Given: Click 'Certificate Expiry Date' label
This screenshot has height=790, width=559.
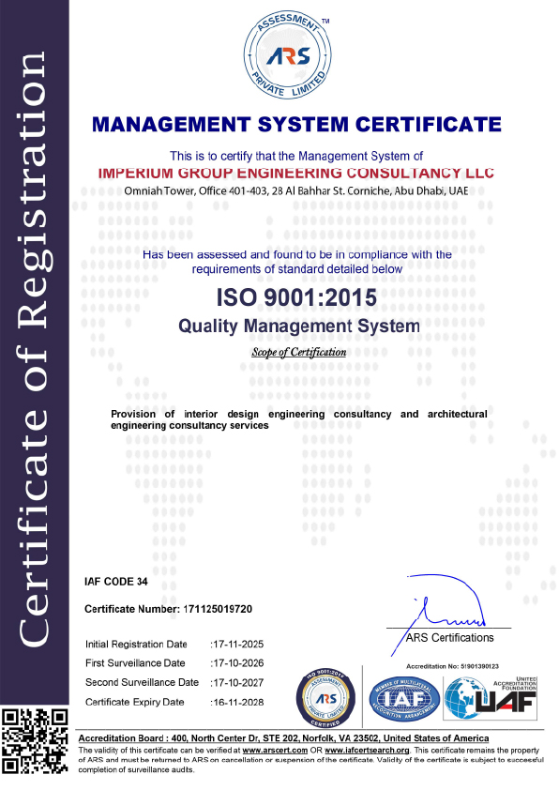Looking at the screenshot, I should [134, 703].
